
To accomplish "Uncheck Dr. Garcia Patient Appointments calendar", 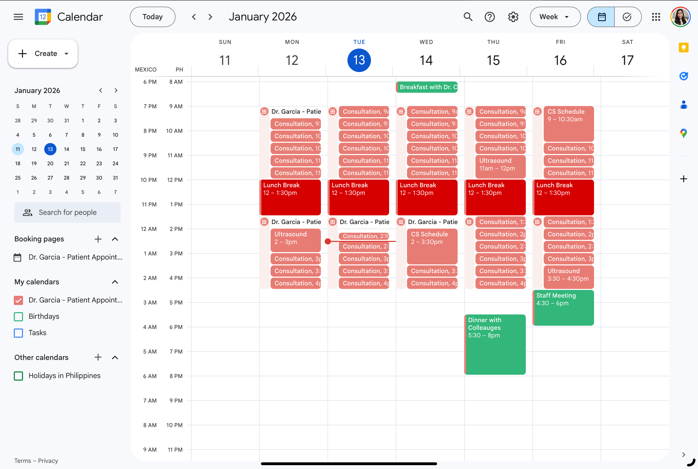I will tap(19, 300).
